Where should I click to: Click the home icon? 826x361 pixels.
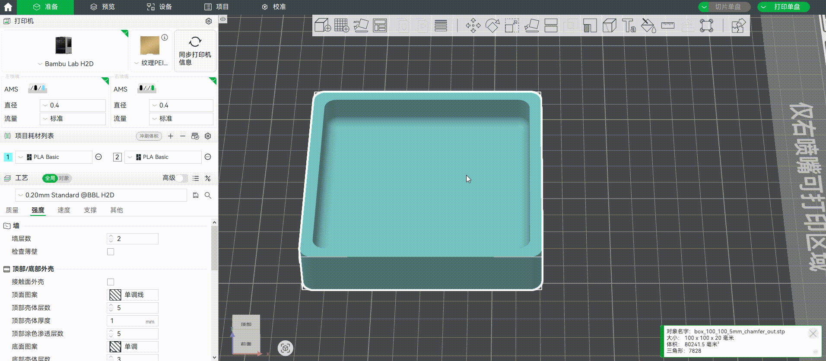pyautogui.click(x=8, y=7)
